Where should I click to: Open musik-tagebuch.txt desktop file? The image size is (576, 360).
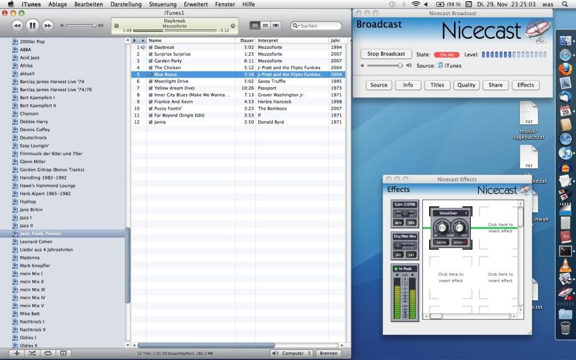coord(529,119)
